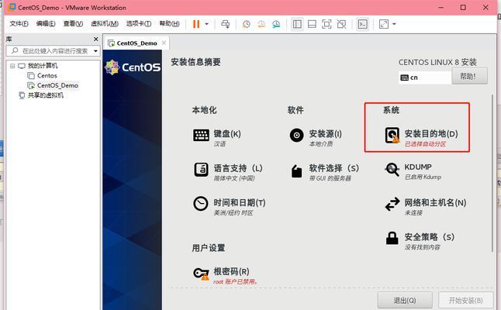Open the 文件(F) menu

19,23
